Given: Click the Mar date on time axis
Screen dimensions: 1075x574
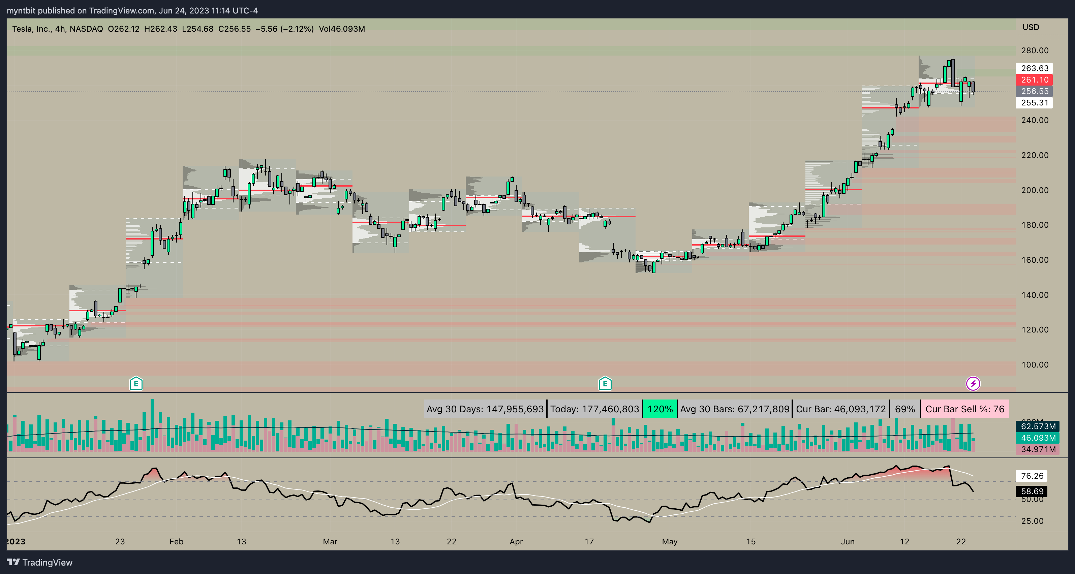Looking at the screenshot, I should click(x=330, y=541).
